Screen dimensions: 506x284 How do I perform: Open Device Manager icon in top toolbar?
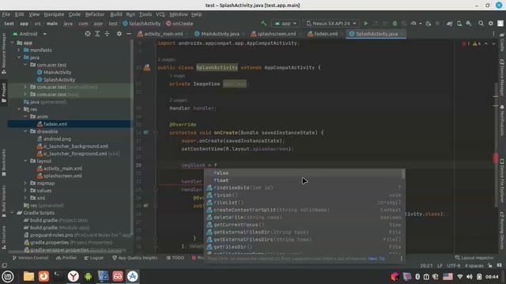tap(459, 24)
